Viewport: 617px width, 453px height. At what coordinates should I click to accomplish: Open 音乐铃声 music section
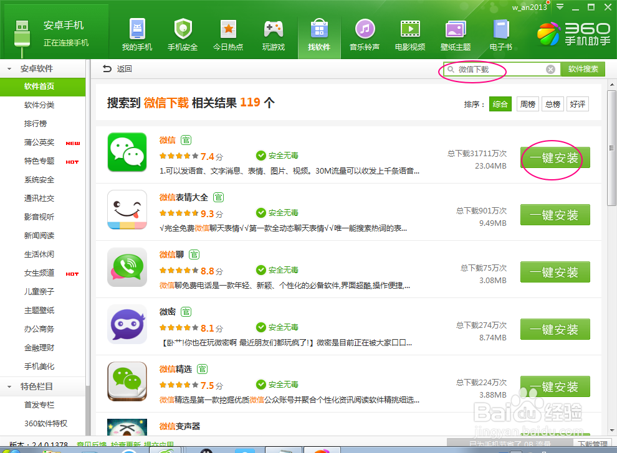[365, 35]
